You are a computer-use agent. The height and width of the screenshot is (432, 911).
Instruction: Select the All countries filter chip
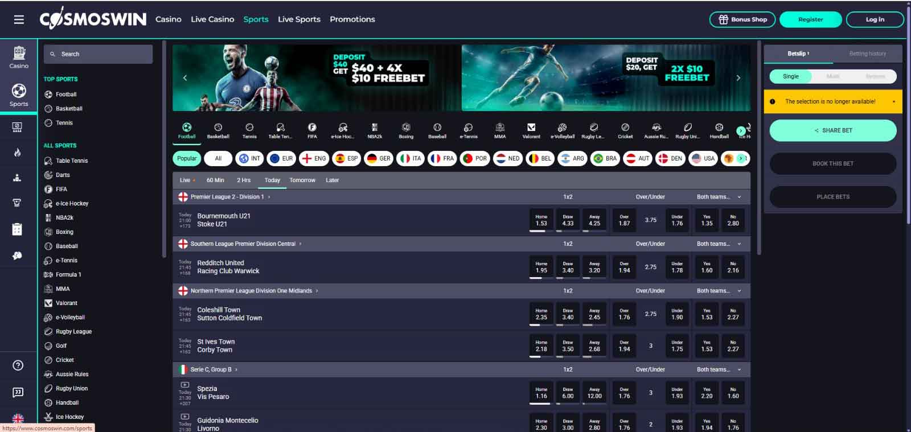click(218, 158)
